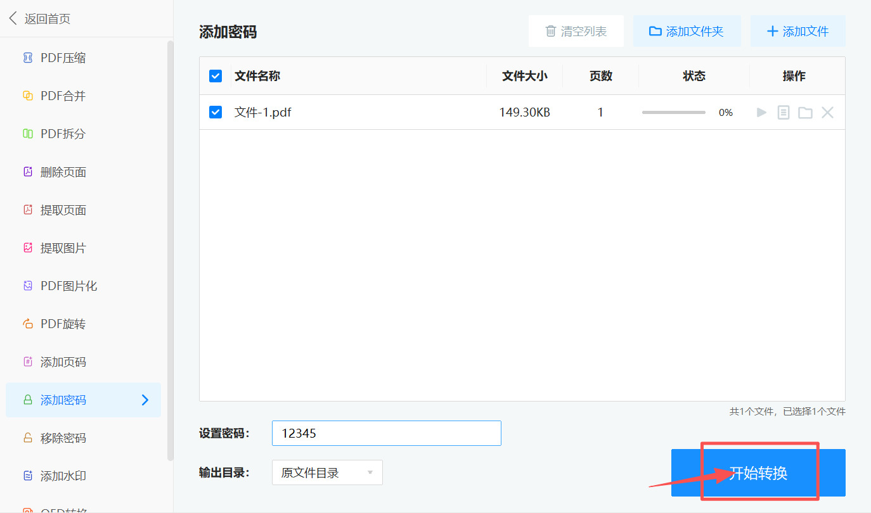Go back using the 返回首页 arrow
This screenshot has height=513, width=871.
(13, 18)
